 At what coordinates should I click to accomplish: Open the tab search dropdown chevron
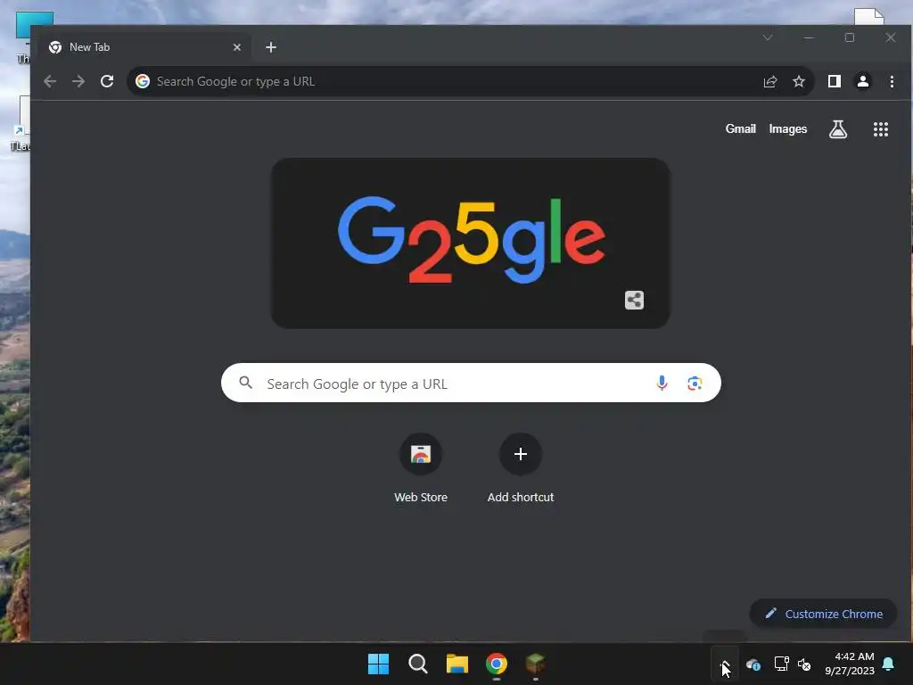coord(768,37)
